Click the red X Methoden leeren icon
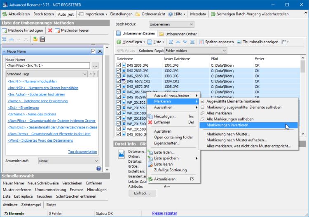 tap(50, 30)
